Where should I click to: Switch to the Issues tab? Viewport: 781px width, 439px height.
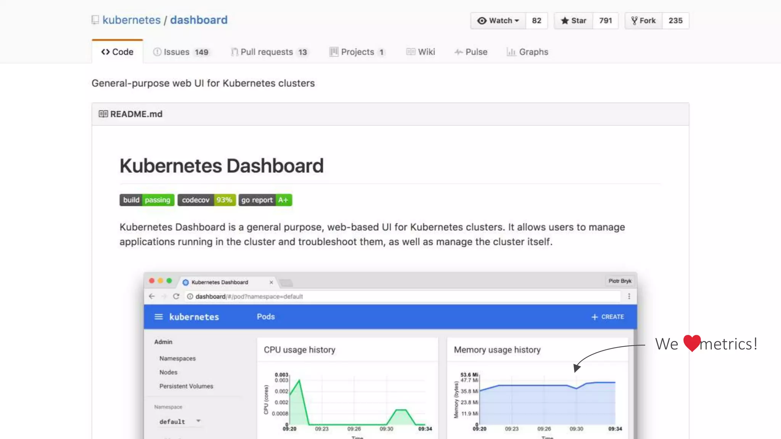(x=181, y=52)
